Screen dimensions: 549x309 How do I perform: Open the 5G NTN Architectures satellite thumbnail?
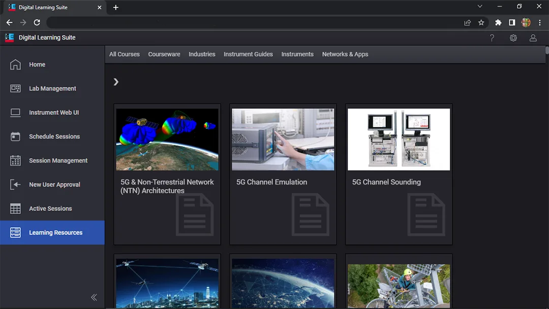167,139
